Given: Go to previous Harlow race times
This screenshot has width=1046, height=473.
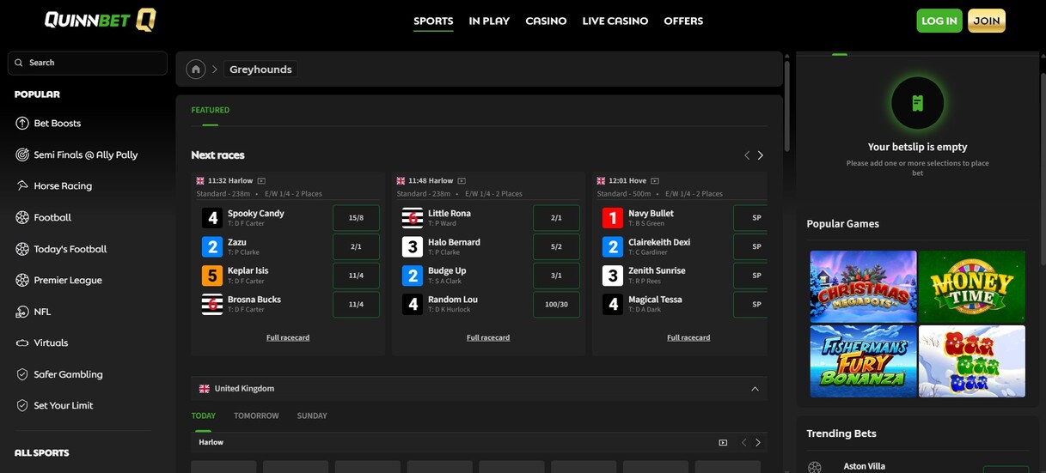Looking at the screenshot, I should 744,443.
